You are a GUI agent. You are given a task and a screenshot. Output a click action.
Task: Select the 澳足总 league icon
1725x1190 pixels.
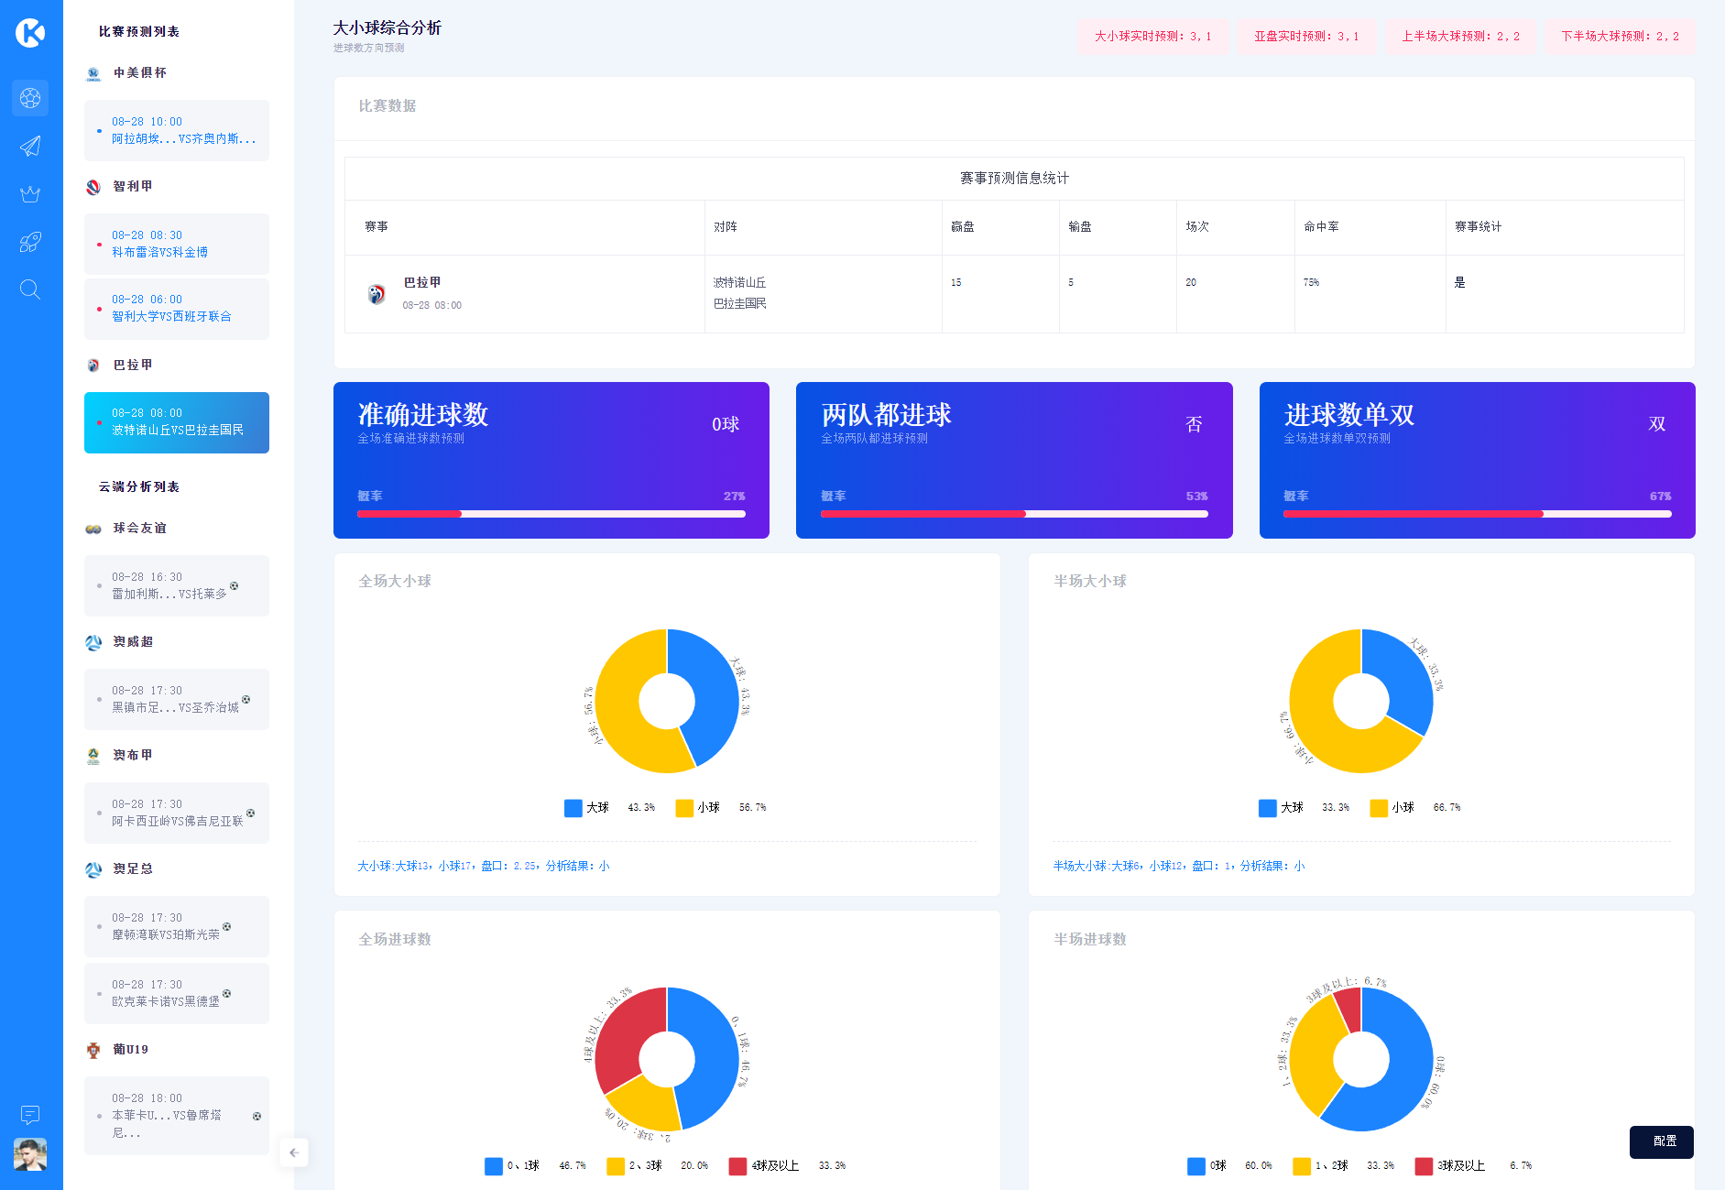point(93,869)
